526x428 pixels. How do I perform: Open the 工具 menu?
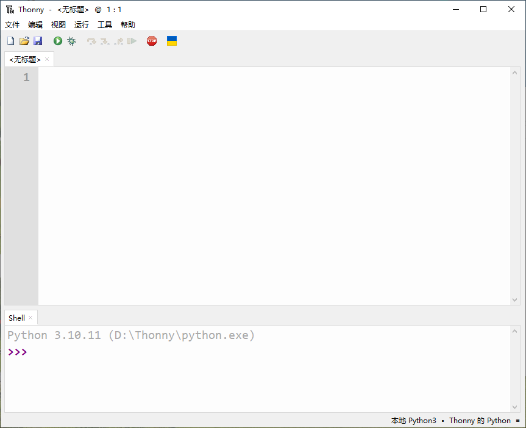pos(105,24)
